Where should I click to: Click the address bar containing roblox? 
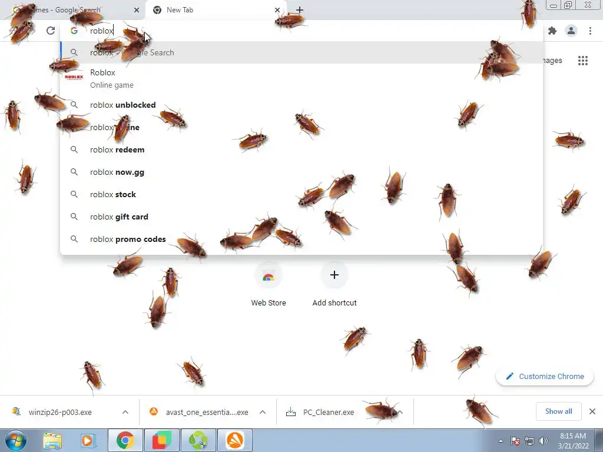click(x=302, y=31)
